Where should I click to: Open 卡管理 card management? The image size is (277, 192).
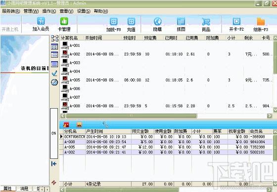tap(64, 24)
